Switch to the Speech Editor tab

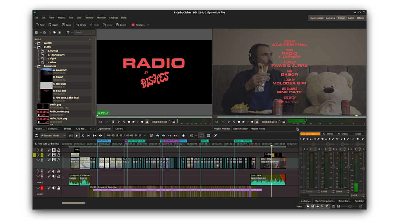pos(240,129)
